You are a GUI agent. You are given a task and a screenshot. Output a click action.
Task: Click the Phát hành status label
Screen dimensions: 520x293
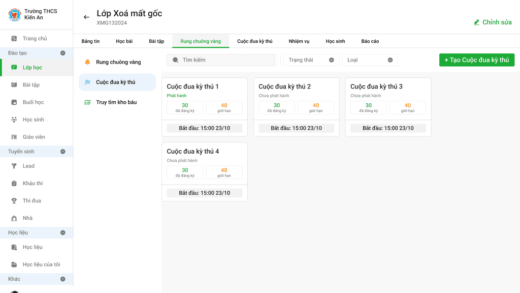(176, 96)
